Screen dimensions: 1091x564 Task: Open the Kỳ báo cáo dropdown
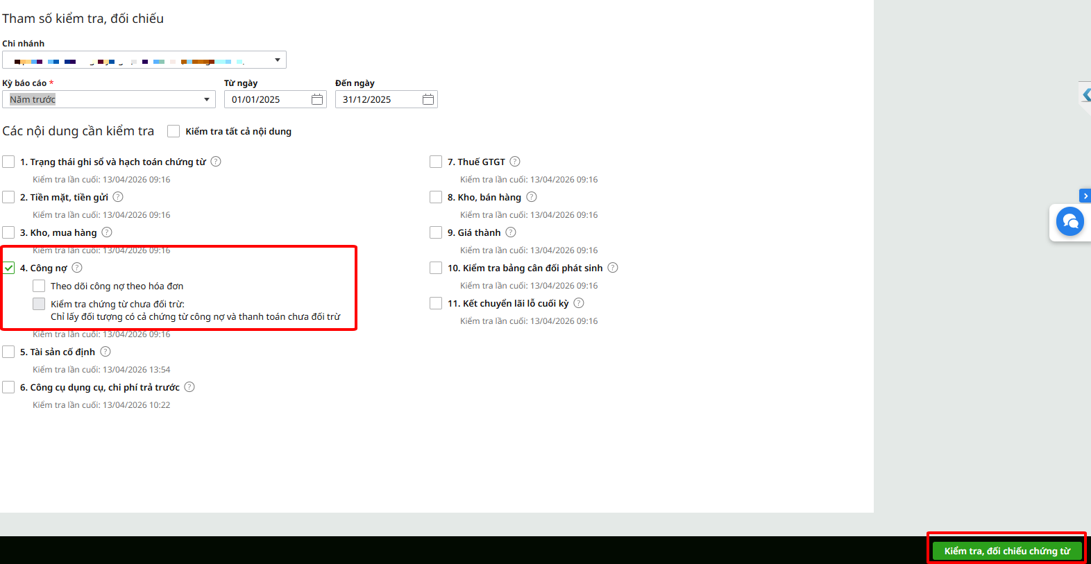click(109, 99)
